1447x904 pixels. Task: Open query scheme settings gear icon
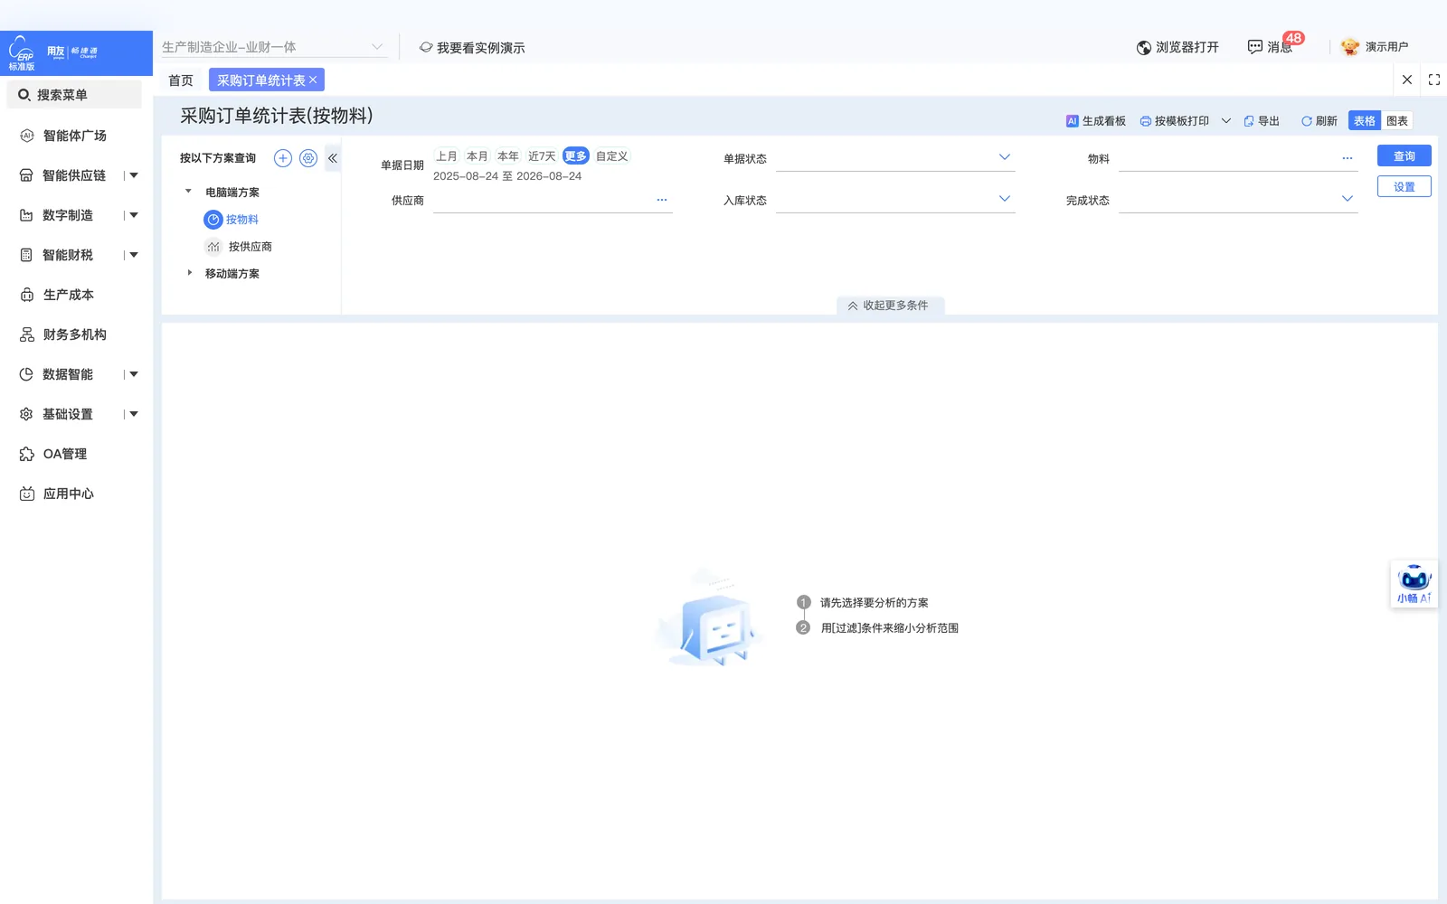[308, 158]
